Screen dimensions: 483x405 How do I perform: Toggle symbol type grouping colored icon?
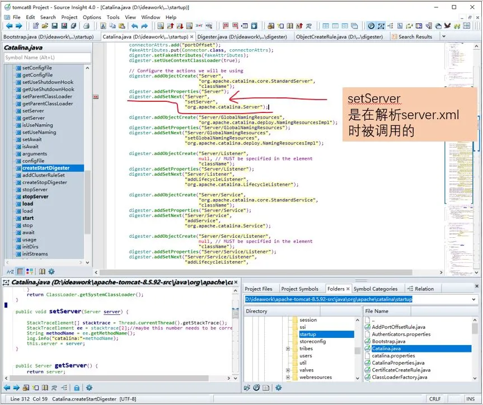click(30, 271)
